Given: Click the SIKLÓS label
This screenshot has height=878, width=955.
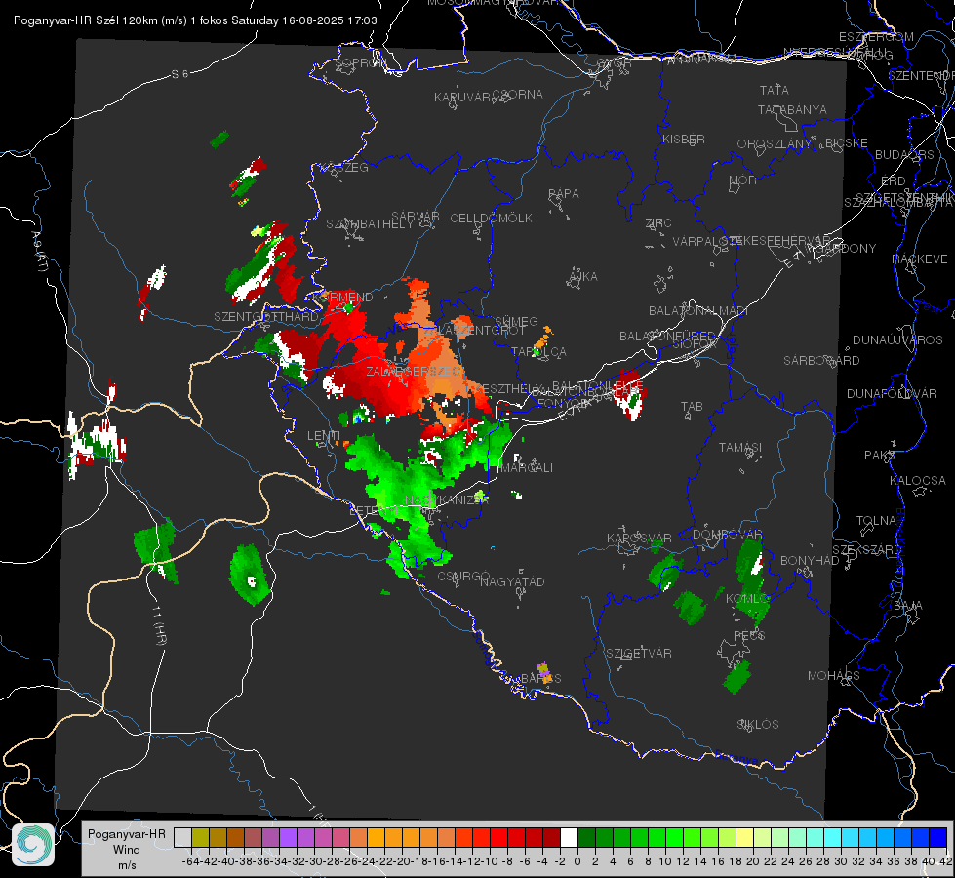Looking at the screenshot, I should pos(758,725).
